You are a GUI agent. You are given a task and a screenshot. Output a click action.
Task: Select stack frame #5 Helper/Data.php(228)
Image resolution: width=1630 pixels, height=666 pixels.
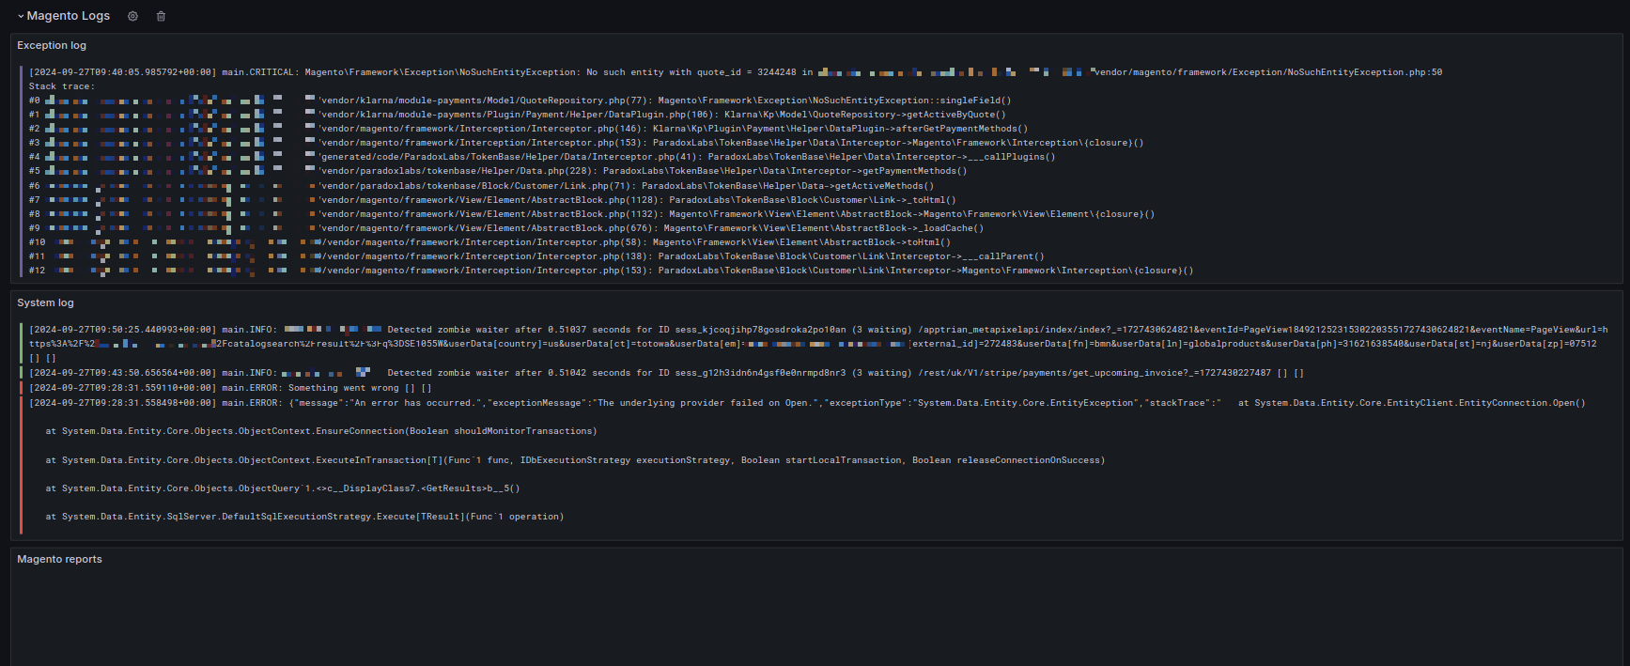click(498, 171)
